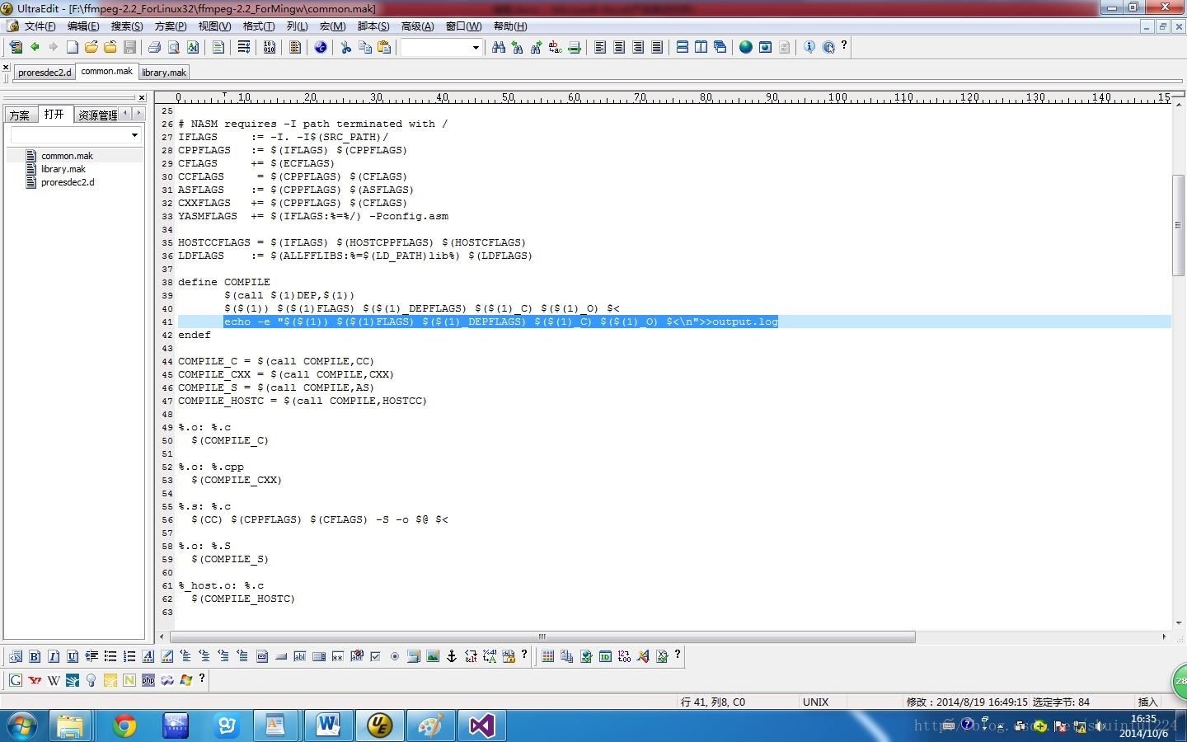Click the New File toolbar icon
This screenshot has width=1187, height=742.
click(x=73, y=47)
